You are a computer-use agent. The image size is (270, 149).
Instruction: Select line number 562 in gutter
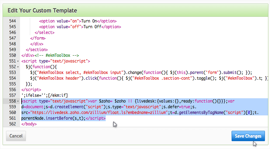pos(13,124)
